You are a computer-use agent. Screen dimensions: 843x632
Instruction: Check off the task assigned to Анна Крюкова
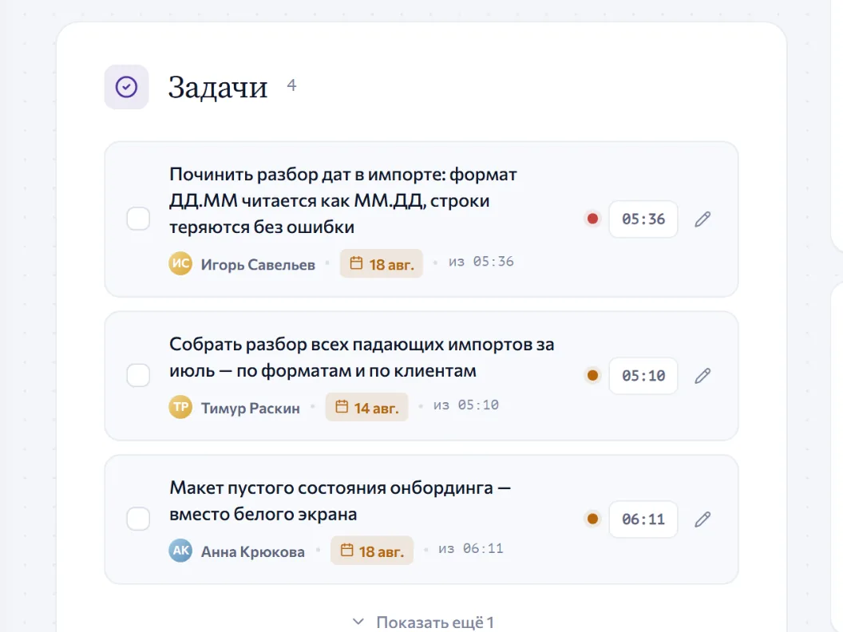click(x=138, y=519)
